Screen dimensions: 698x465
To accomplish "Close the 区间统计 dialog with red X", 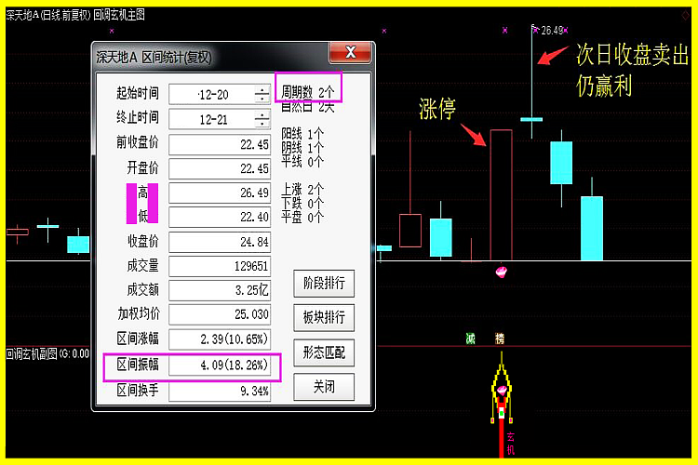I will (x=350, y=52).
